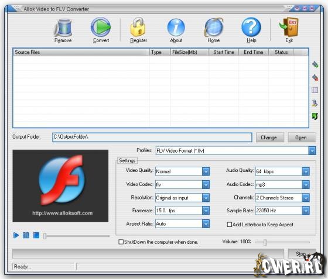Expand the Sample Rate dropdown
This screenshot has width=328, height=279.
306,211
